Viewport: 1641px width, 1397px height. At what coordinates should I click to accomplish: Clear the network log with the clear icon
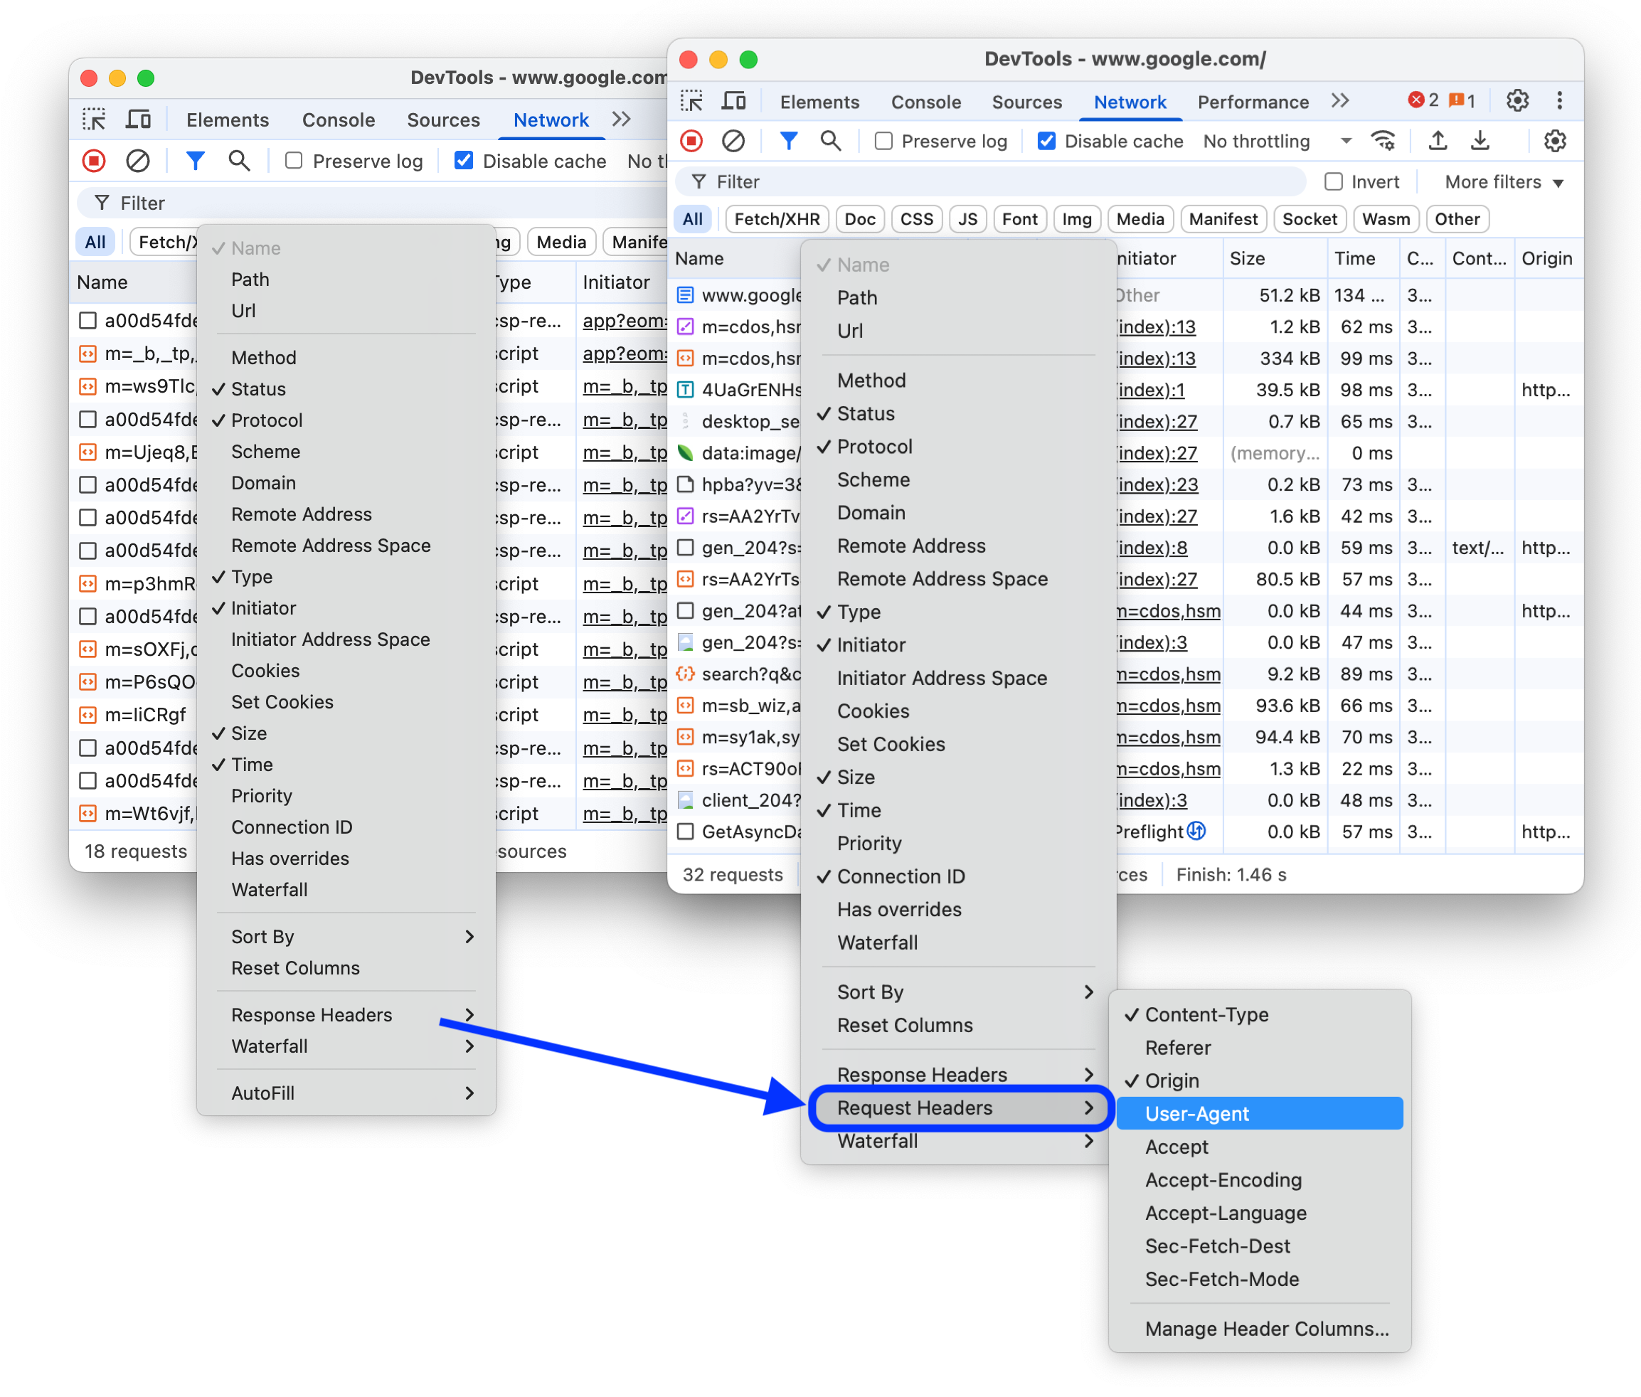[733, 141]
